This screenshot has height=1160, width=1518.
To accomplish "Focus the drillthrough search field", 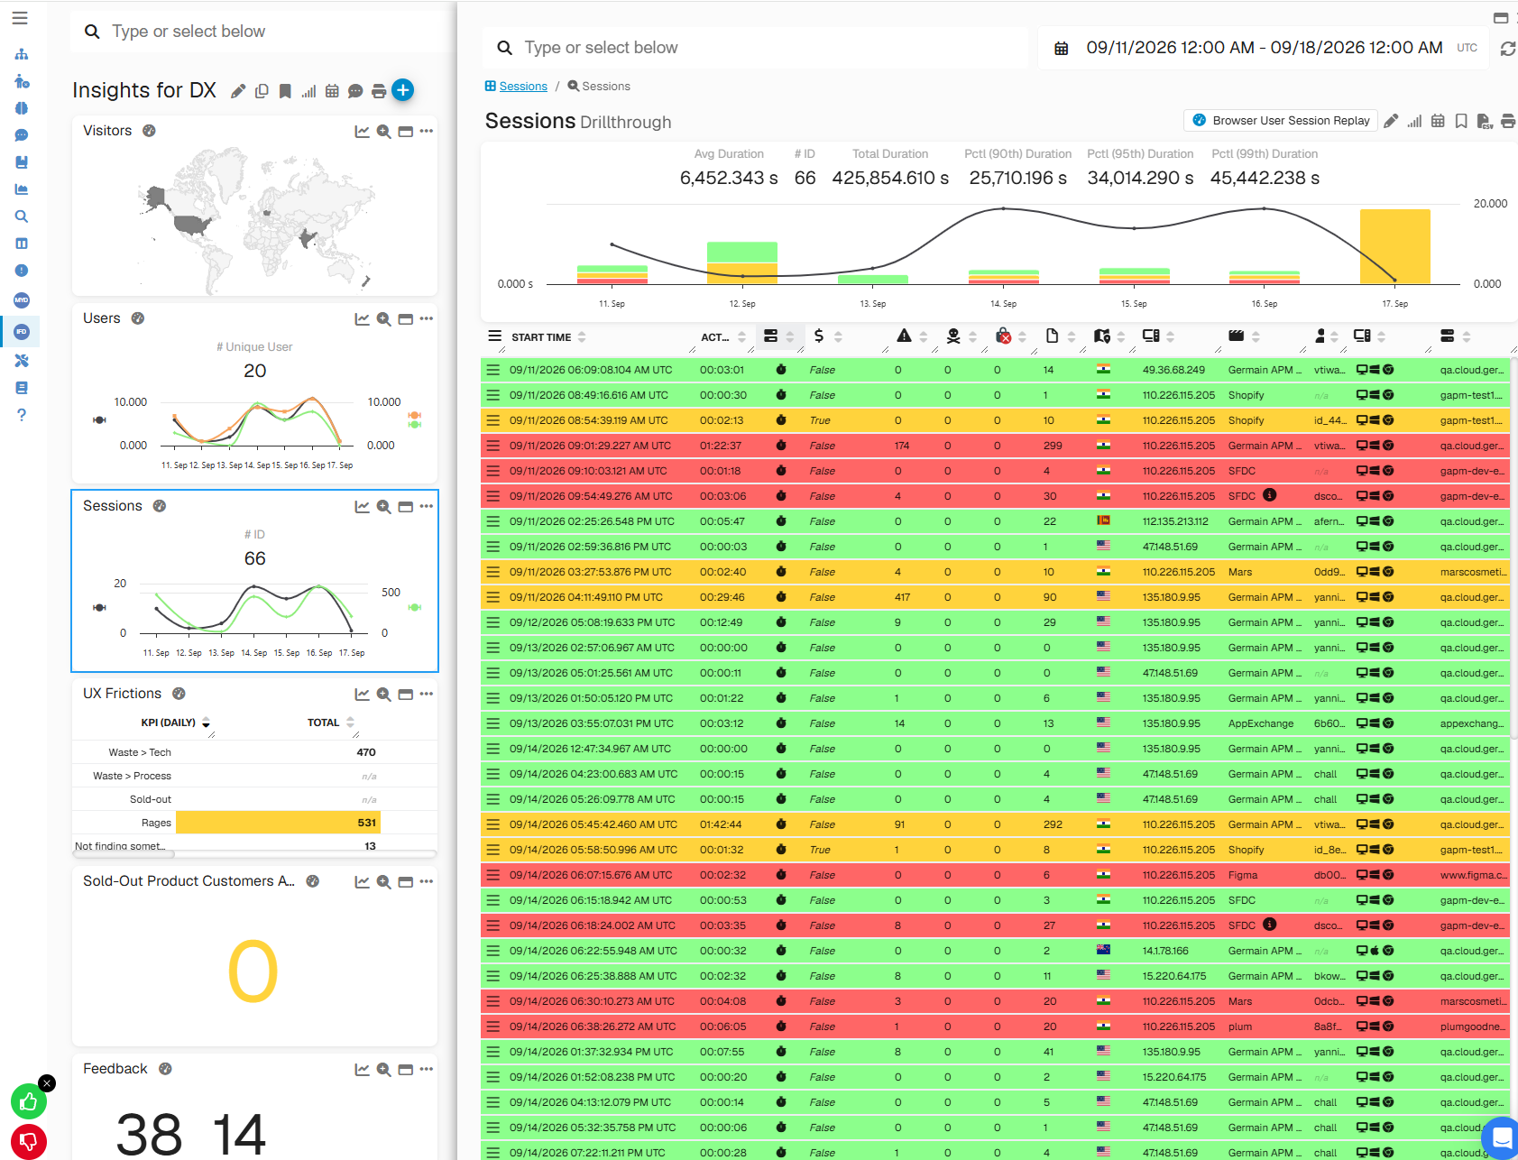I will pyautogui.click(x=756, y=48).
